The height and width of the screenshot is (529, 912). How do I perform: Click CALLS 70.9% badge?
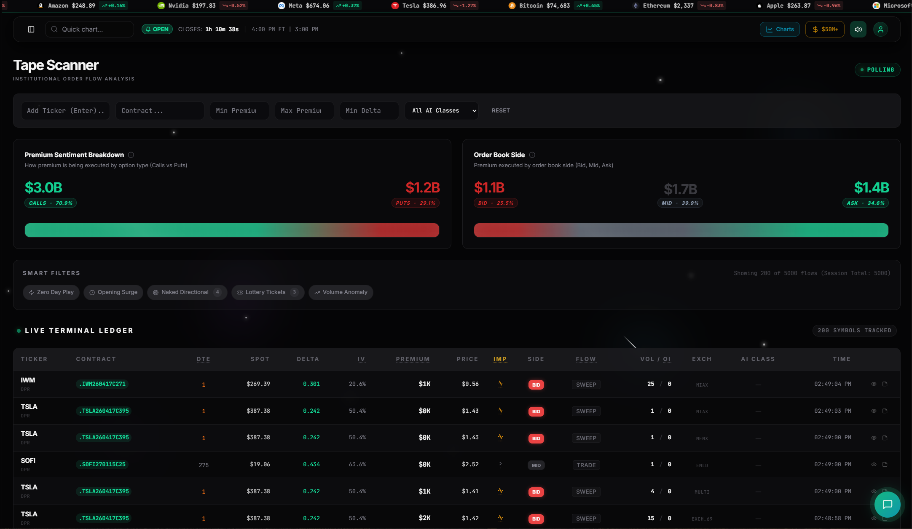pos(51,203)
